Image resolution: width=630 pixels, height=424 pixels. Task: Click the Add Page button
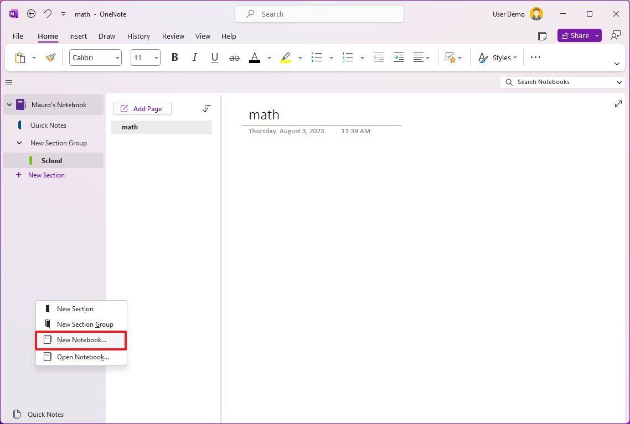click(x=142, y=108)
